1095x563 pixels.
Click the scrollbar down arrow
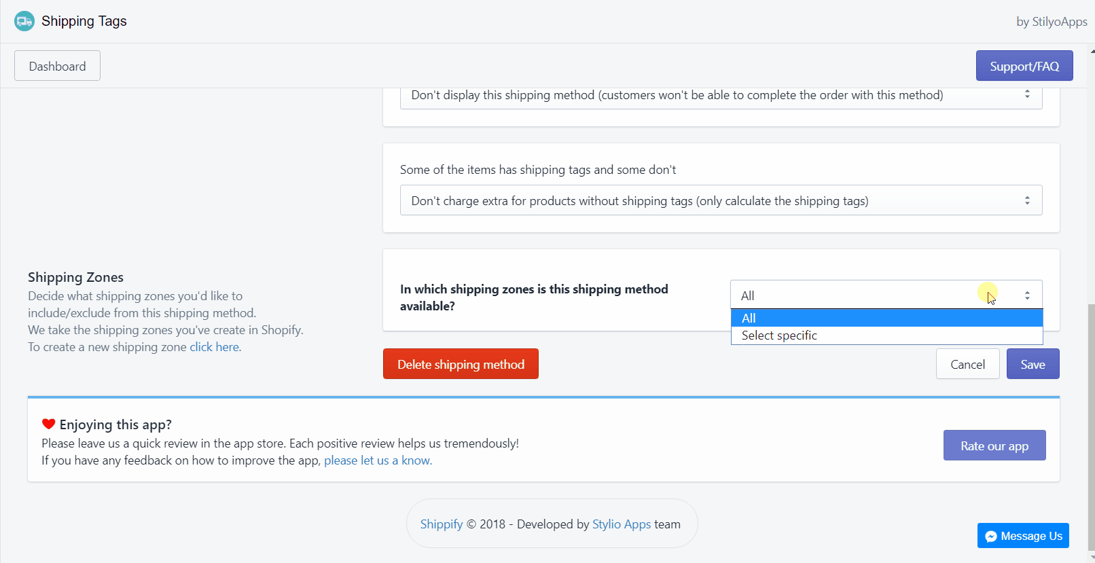(x=1091, y=558)
